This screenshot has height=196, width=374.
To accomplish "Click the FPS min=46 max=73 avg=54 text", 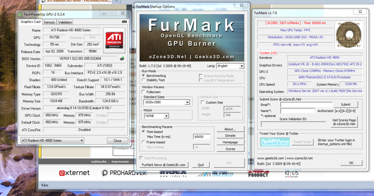I will coord(295,45).
